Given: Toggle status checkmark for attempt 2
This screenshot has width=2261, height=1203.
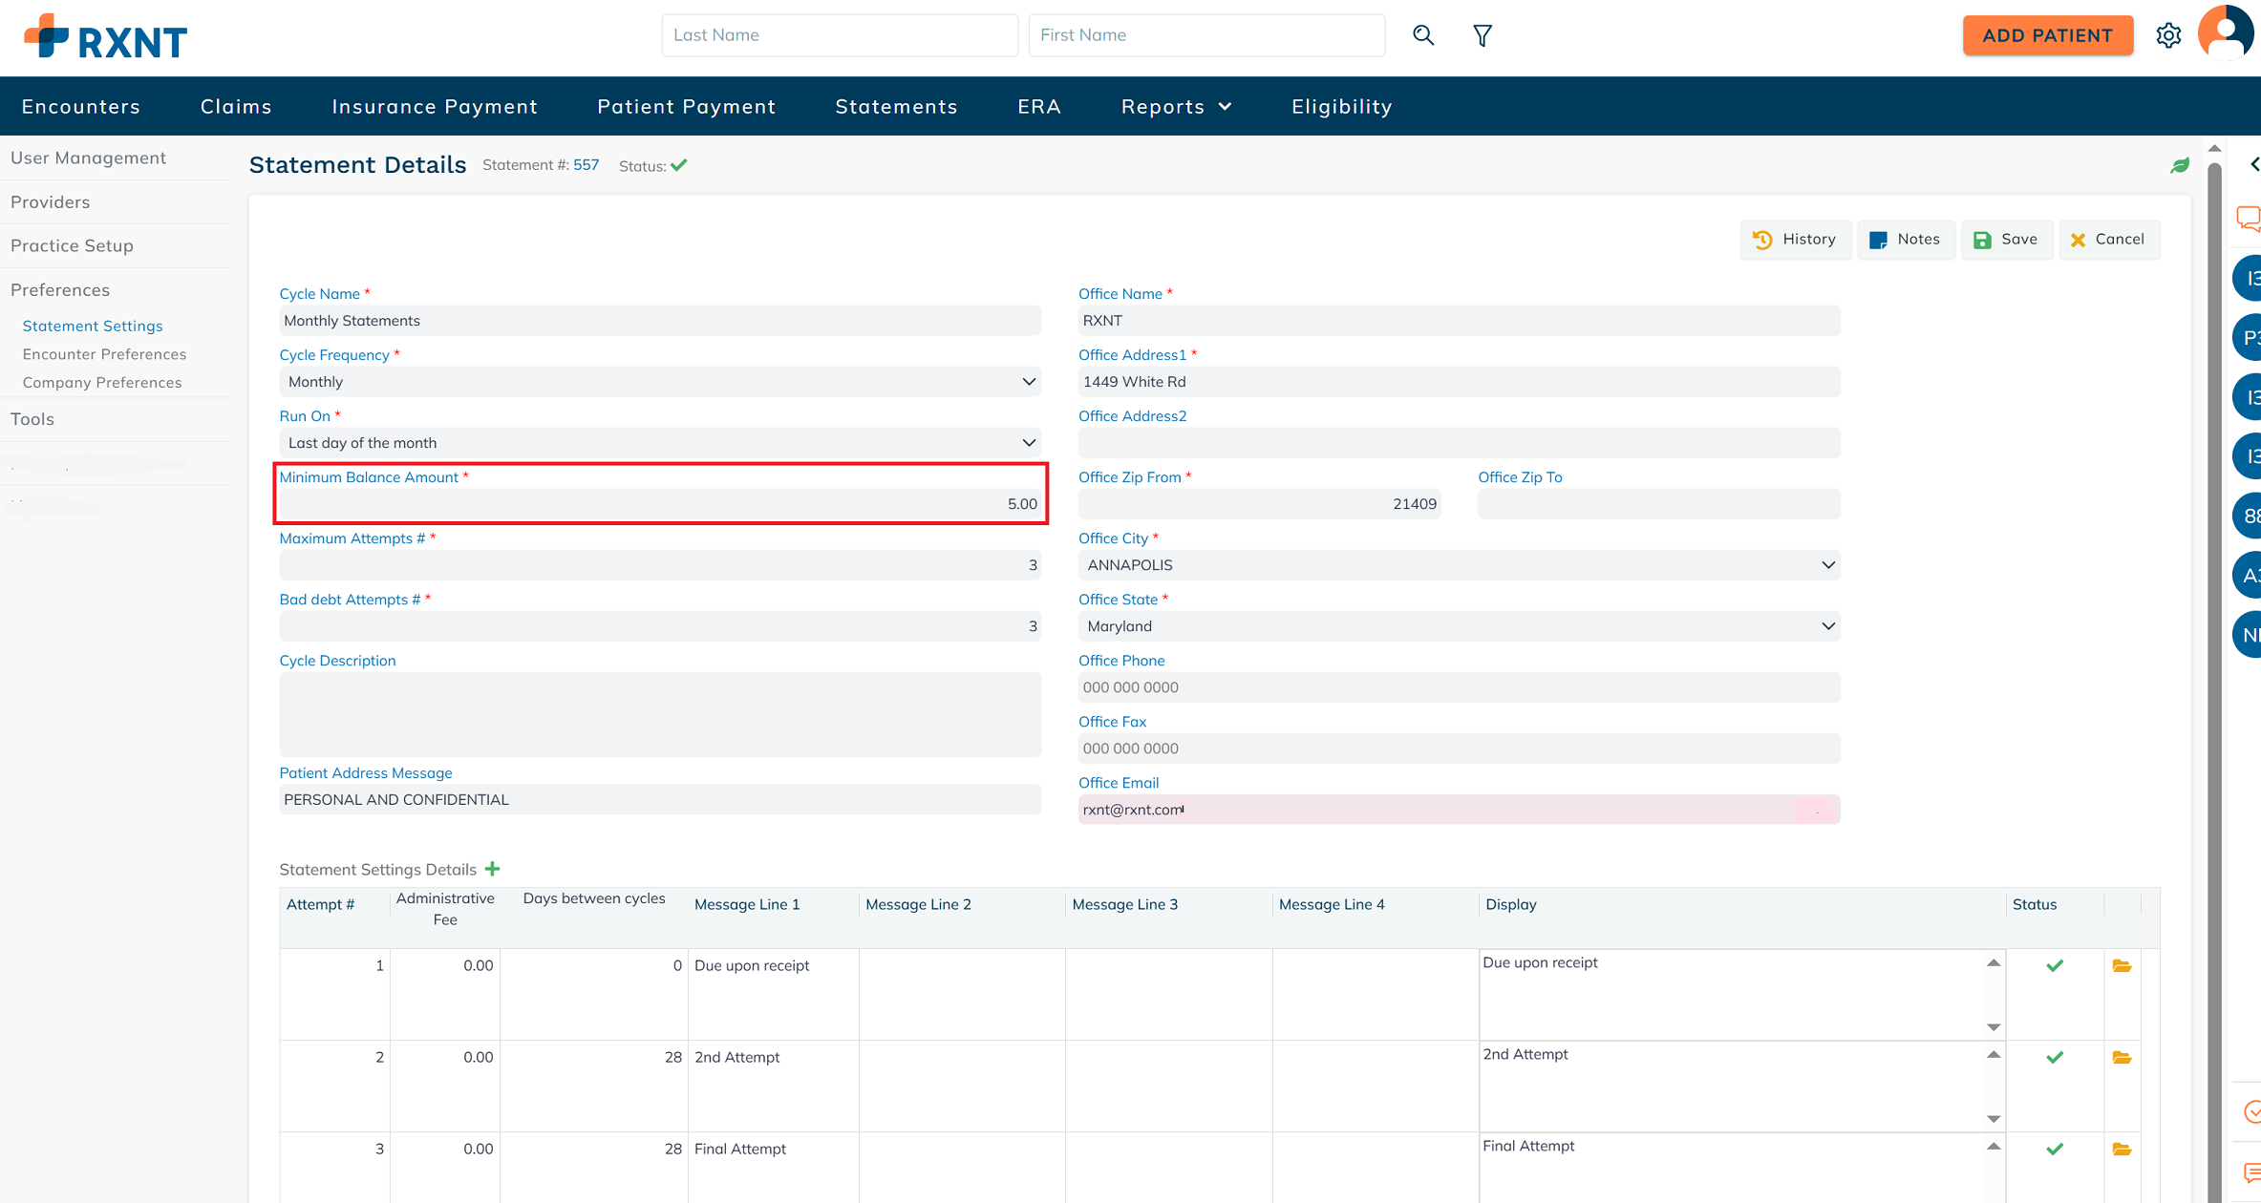Looking at the screenshot, I should point(2055,1058).
